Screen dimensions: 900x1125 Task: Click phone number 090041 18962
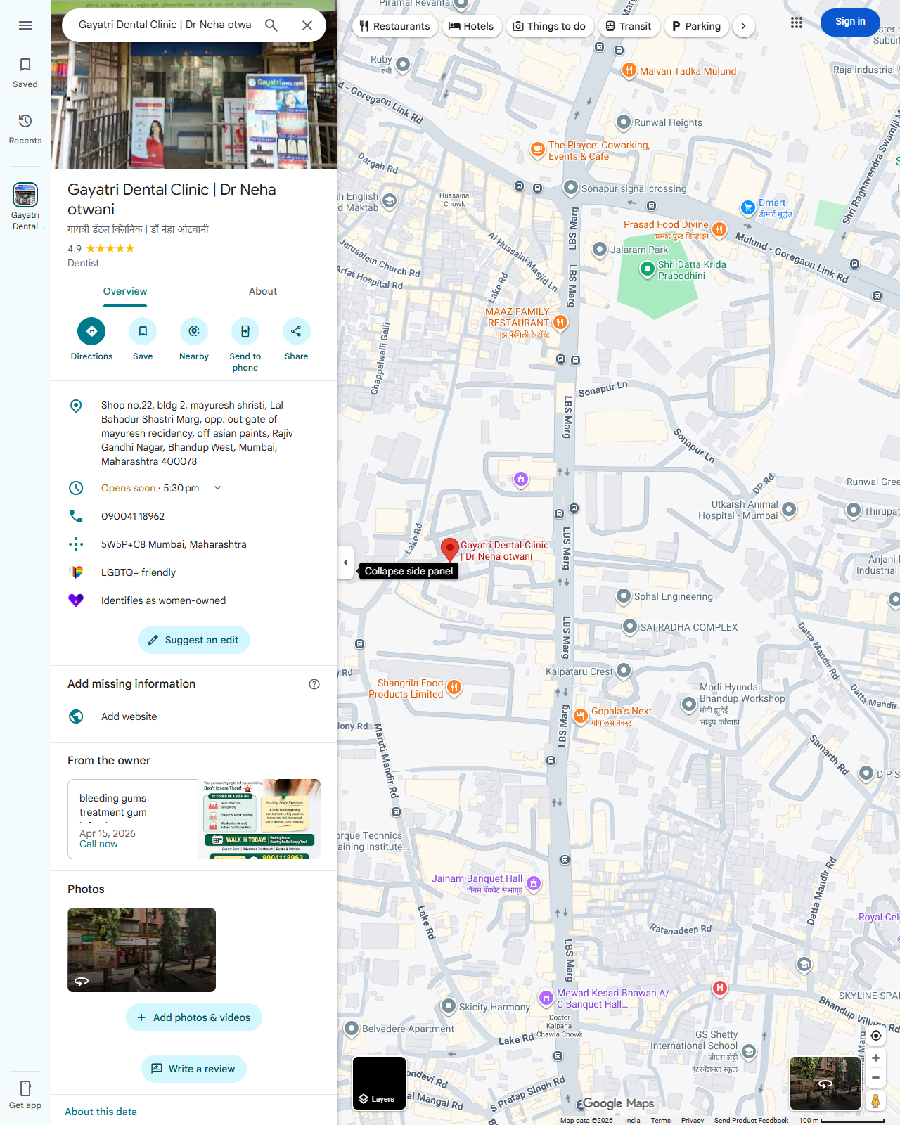[x=133, y=516]
